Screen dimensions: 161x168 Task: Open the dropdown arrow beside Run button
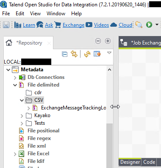tap(157, 25)
